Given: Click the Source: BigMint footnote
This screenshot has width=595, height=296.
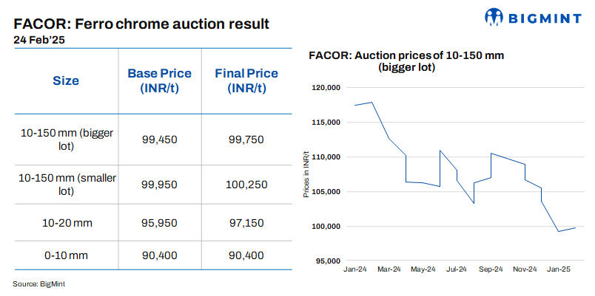Looking at the screenshot, I should pyautogui.click(x=38, y=283).
